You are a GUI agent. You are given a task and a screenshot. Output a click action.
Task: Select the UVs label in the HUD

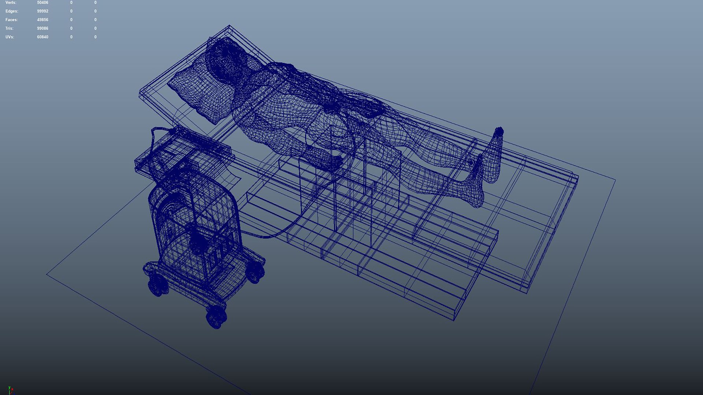click(10, 37)
